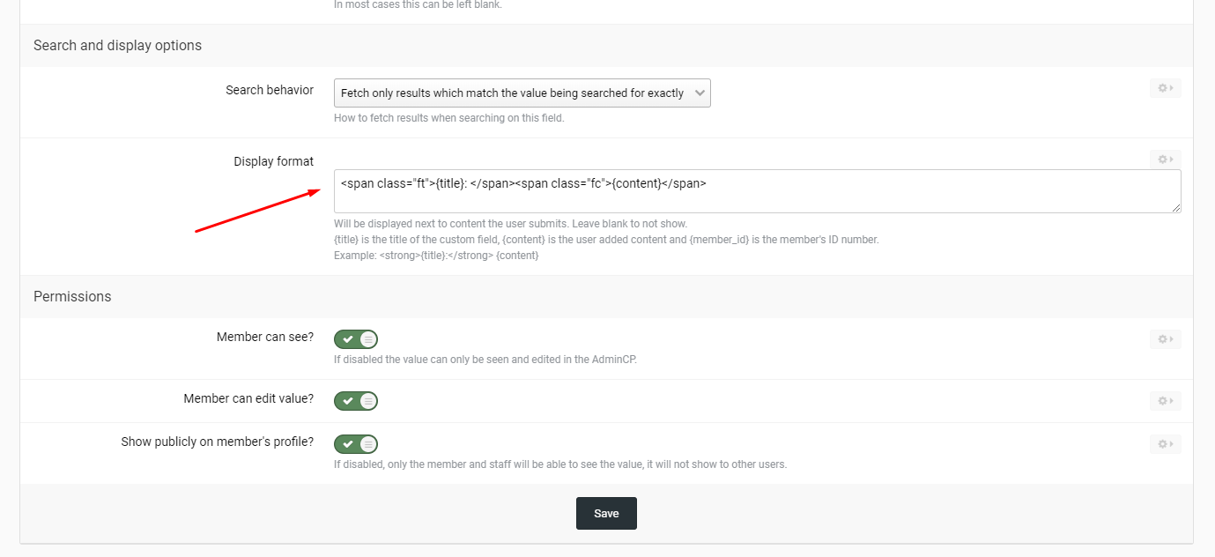Click gear icon for Show publicly row
This screenshot has width=1215, height=557.
(1165, 444)
